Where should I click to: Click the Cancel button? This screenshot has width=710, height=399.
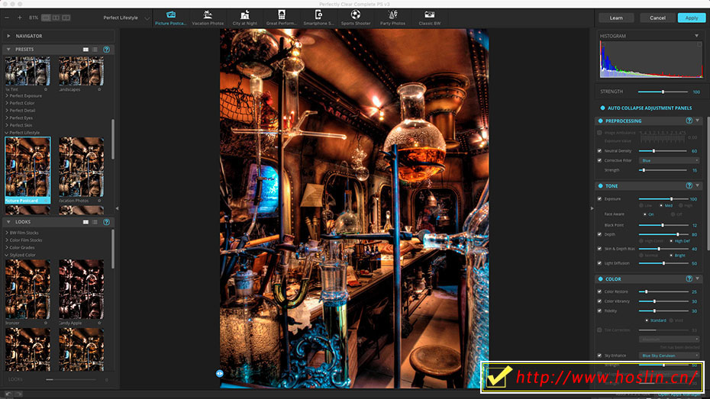pos(657,18)
